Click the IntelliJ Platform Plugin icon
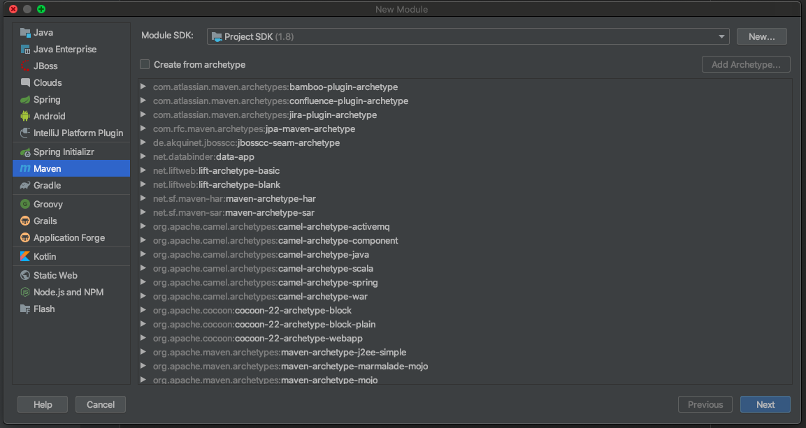This screenshot has width=806, height=428. click(x=24, y=133)
